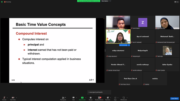Expand chat options arrow beside Chat

[x=76, y=98]
